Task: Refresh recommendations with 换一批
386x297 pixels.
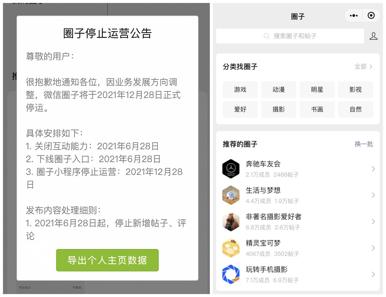Action: (x=364, y=144)
